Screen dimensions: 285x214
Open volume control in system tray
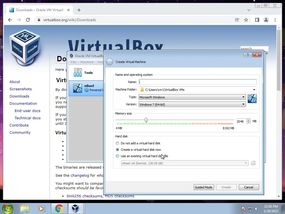click(257, 209)
